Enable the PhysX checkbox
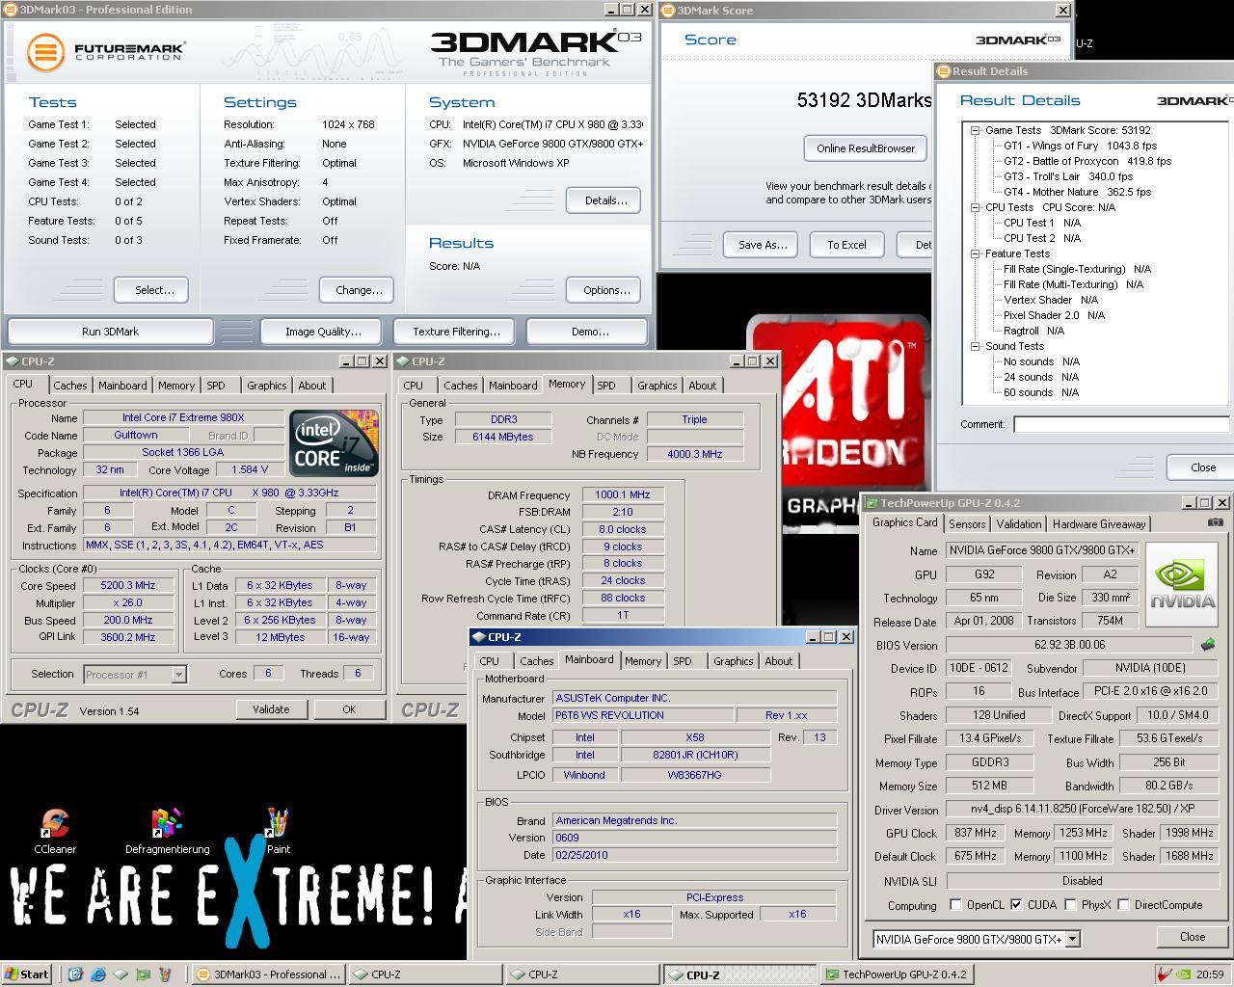The width and height of the screenshot is (1234, 987). pos(1070,905)
